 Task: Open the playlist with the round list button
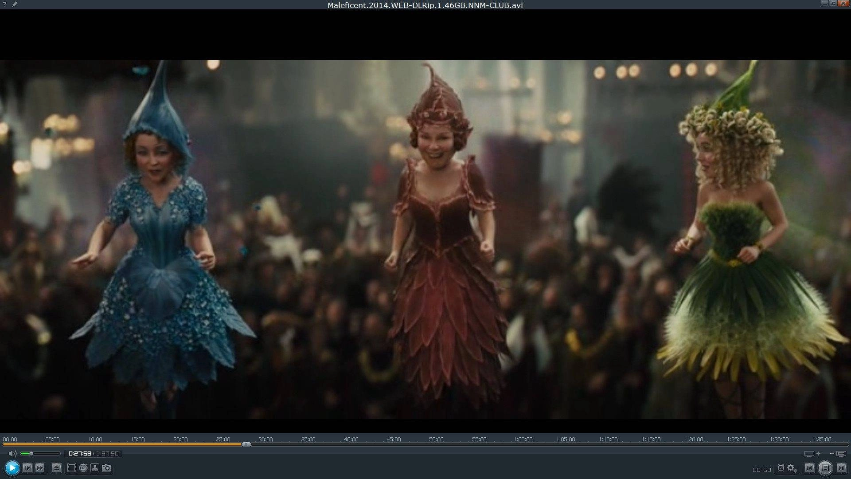[x=825, y=468]
